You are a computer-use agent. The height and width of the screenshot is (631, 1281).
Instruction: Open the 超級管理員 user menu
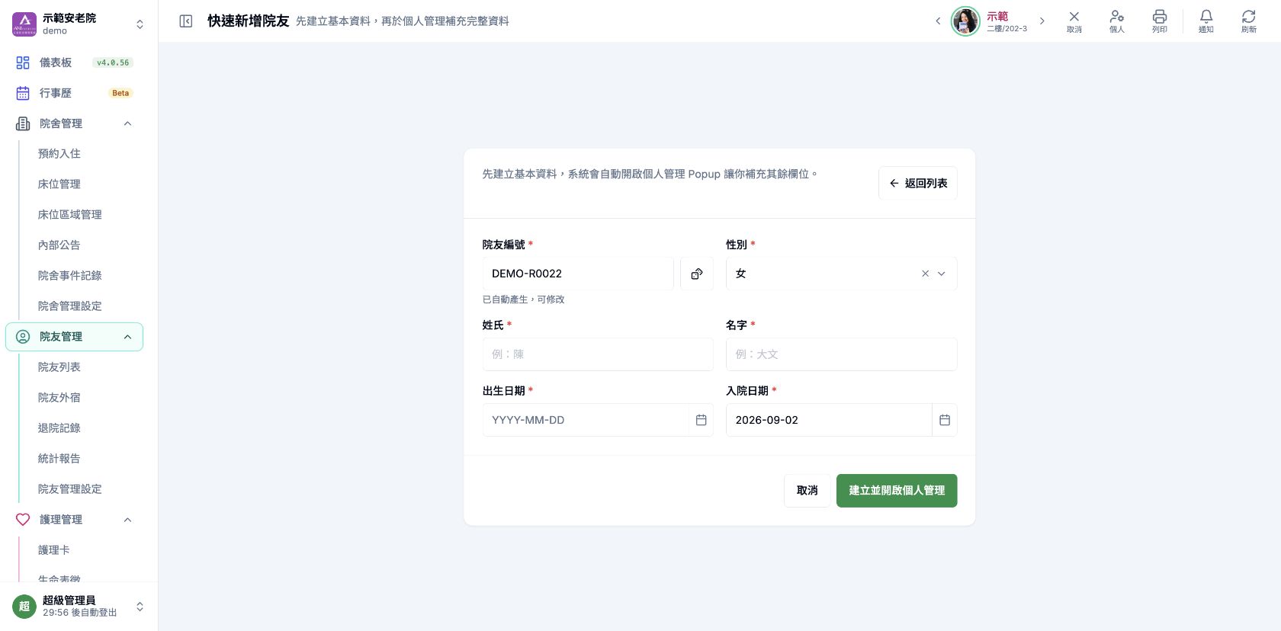(79, 607)
